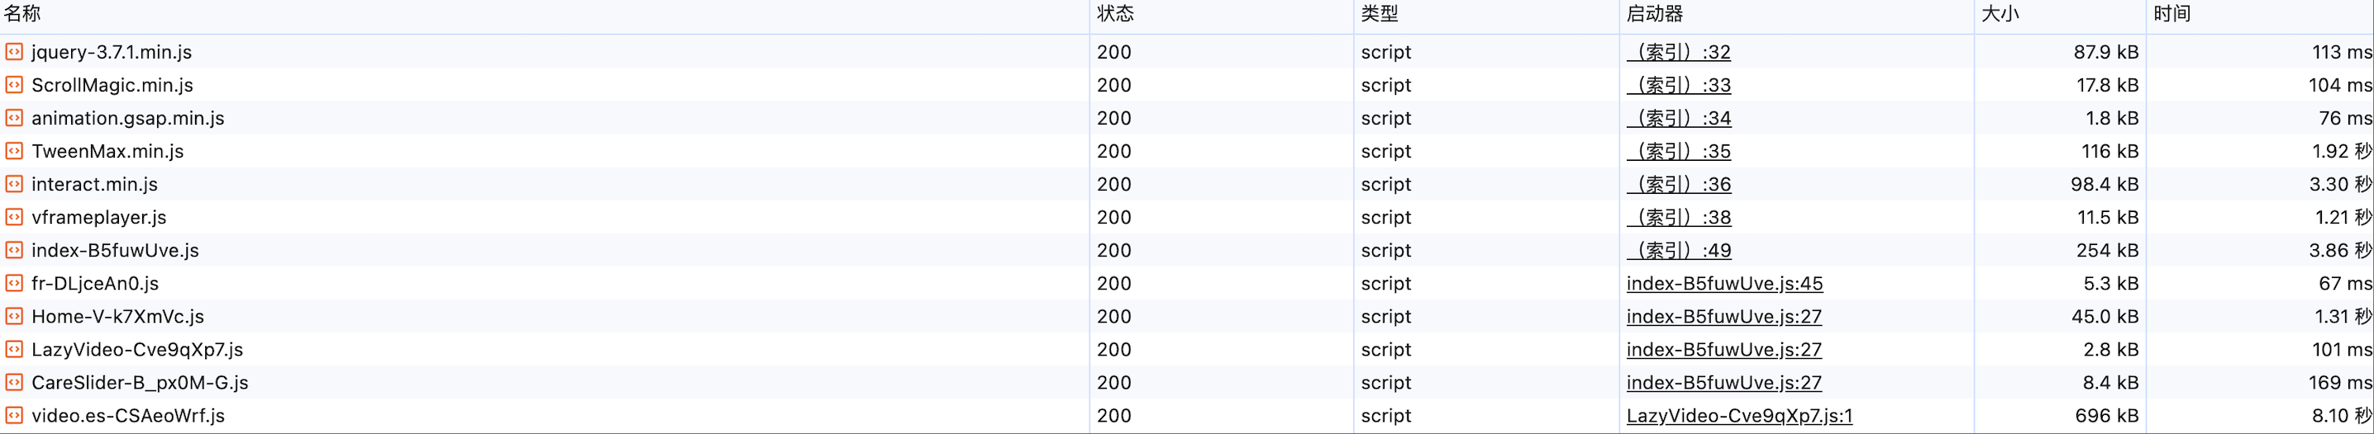Click the script icon beside index-B5fuwUve.js
Viewport: 2374px width, 434px height.
pos(14,250)
